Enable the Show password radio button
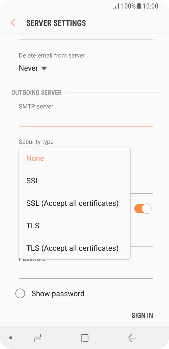This screenshot has height=349, width=169. click(x=20, y=293)
